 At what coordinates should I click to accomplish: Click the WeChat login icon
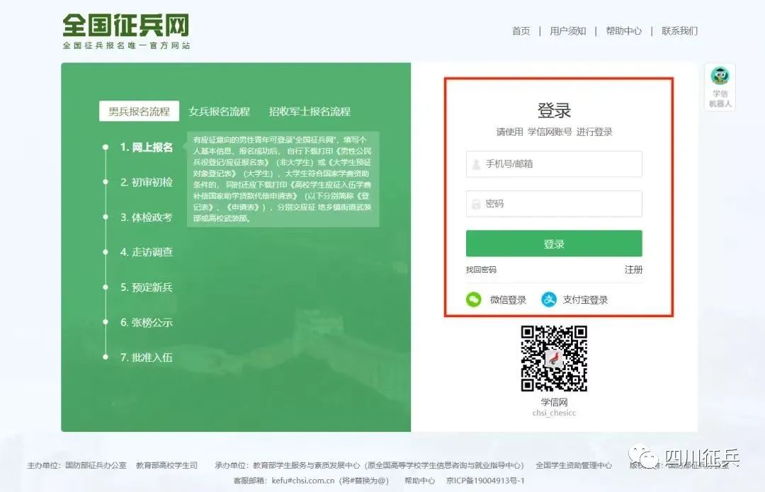tap(473, 299)
